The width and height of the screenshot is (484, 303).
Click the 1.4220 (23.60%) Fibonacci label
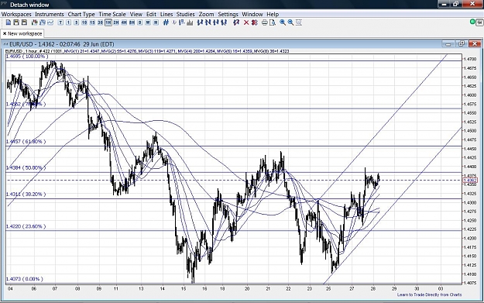point(26,226)
